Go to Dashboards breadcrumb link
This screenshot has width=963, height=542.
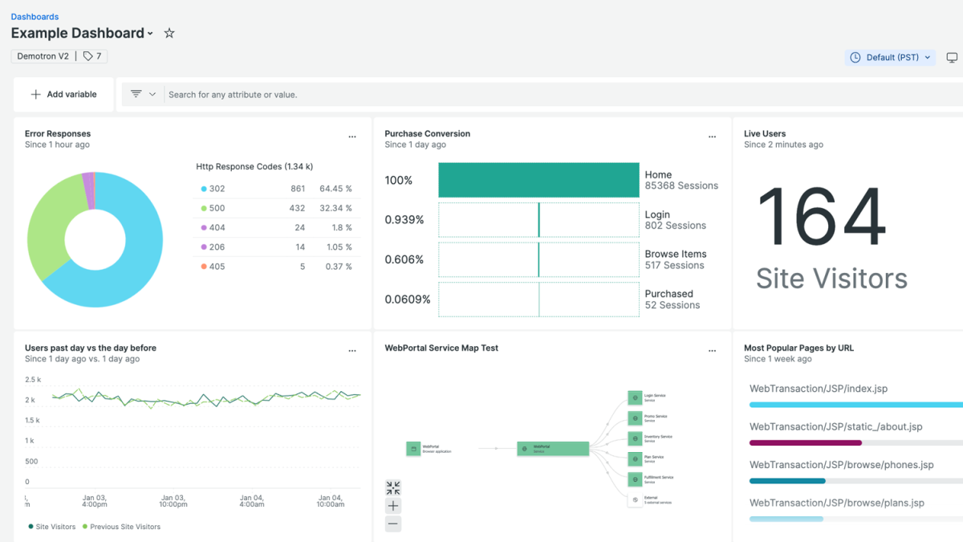35,17
